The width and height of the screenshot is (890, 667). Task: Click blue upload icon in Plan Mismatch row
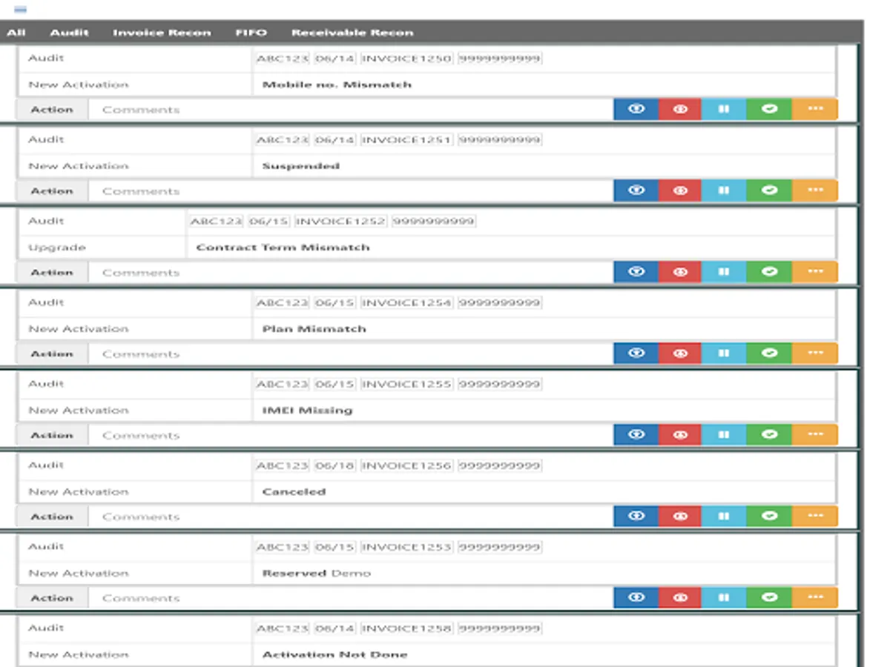click(x=636, y=354)
